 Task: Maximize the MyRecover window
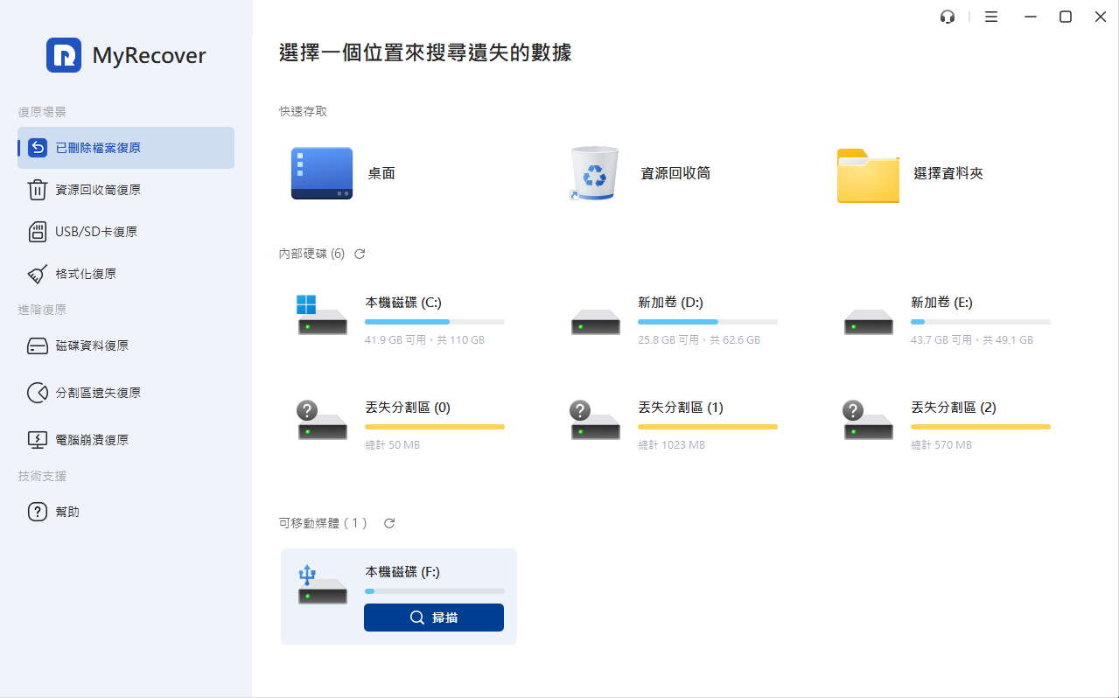coord(1066,17)
